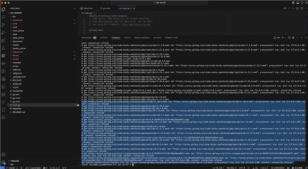Open the Testing flask view
This screenshot has width=308, height=169.
tap(3, 48)
